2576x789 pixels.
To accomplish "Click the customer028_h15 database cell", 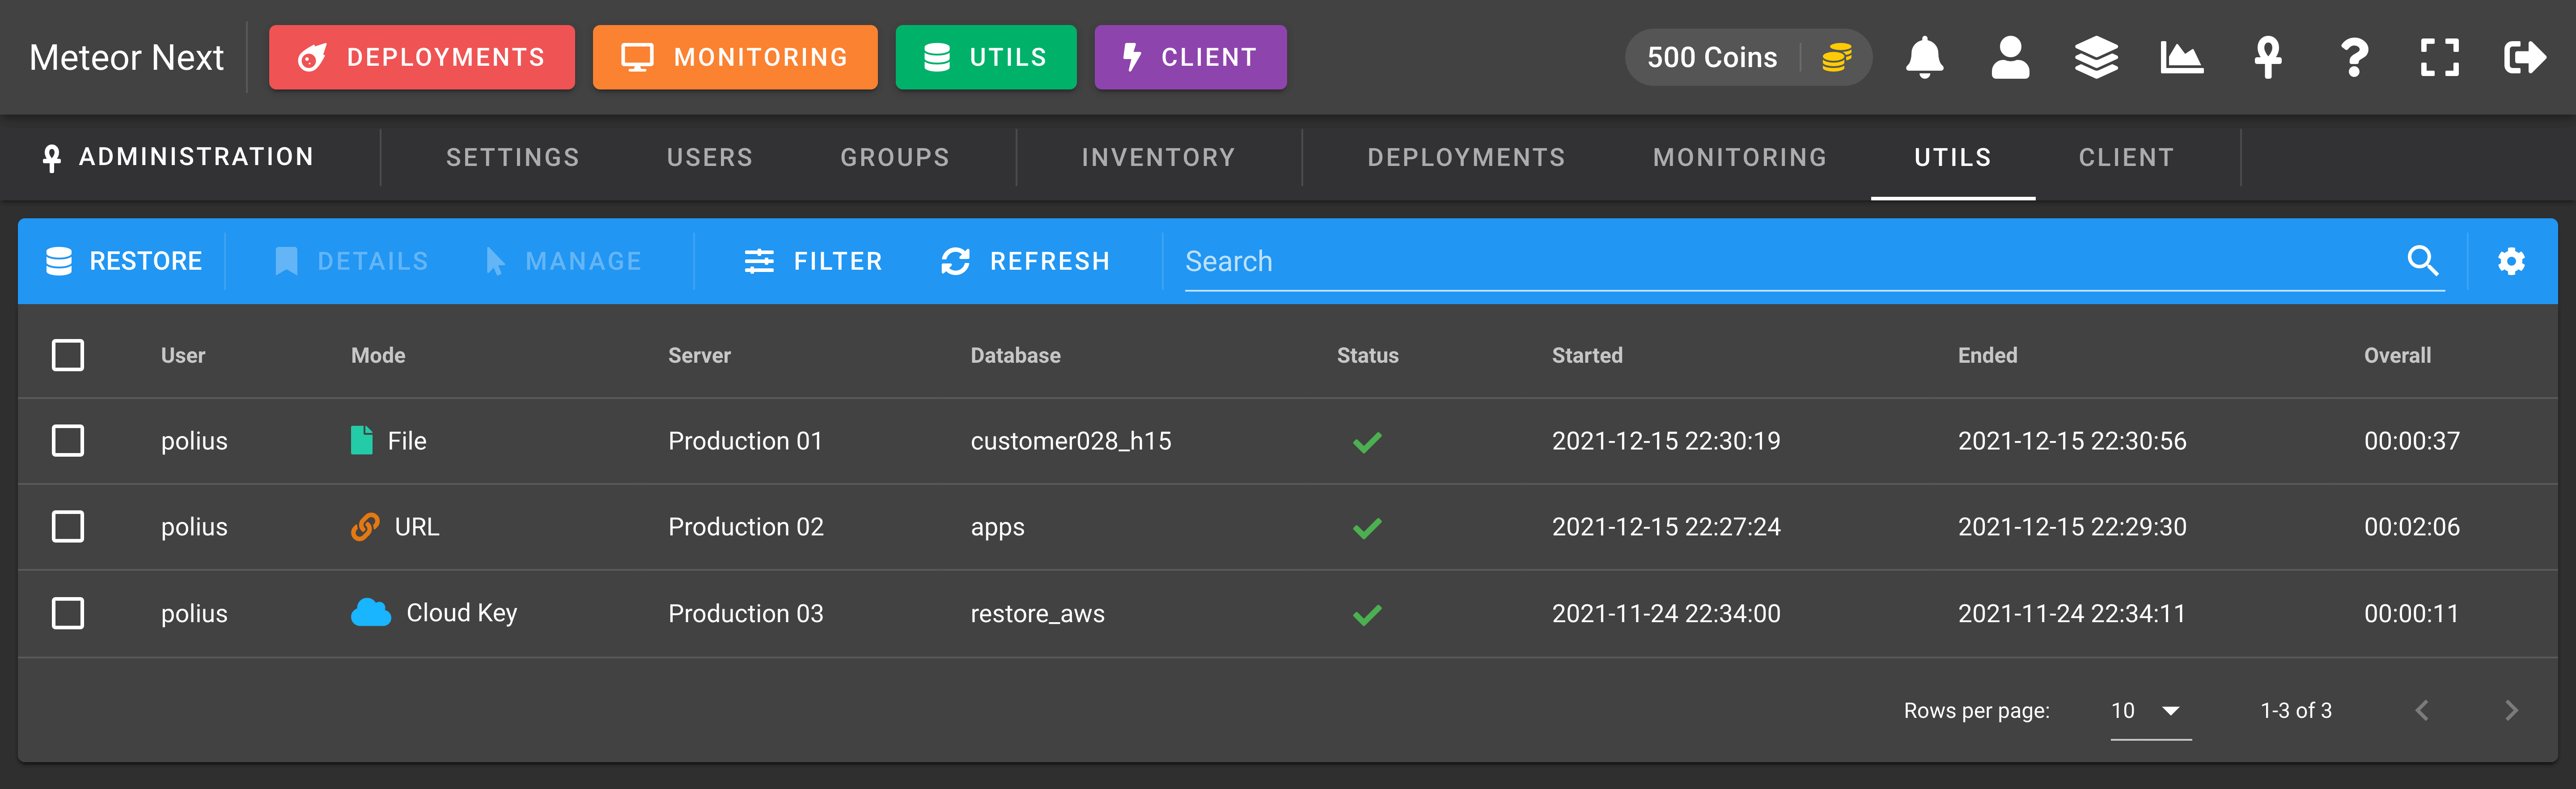I will pyautogui.click(x=1071, y=441).
